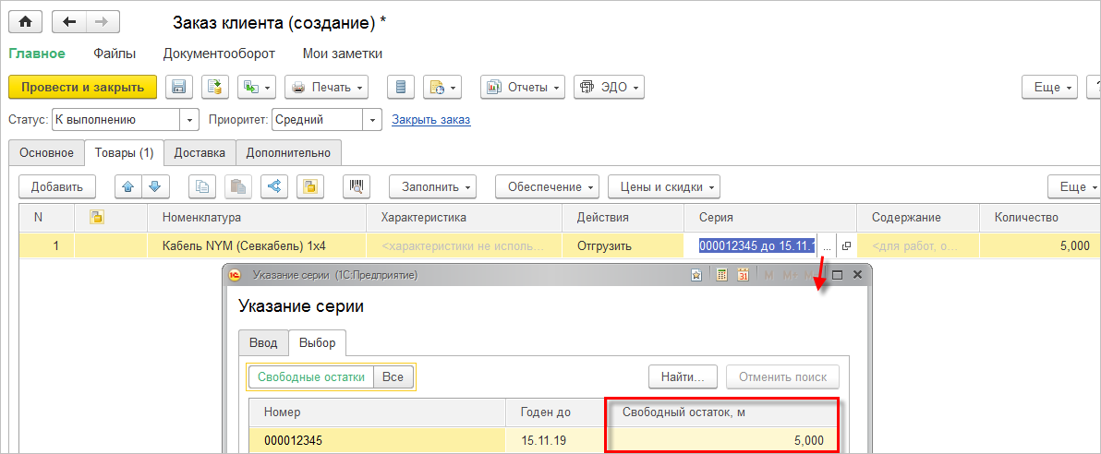
Task: Click the Закрыть заказ link
Action: [x=430, y=120]
